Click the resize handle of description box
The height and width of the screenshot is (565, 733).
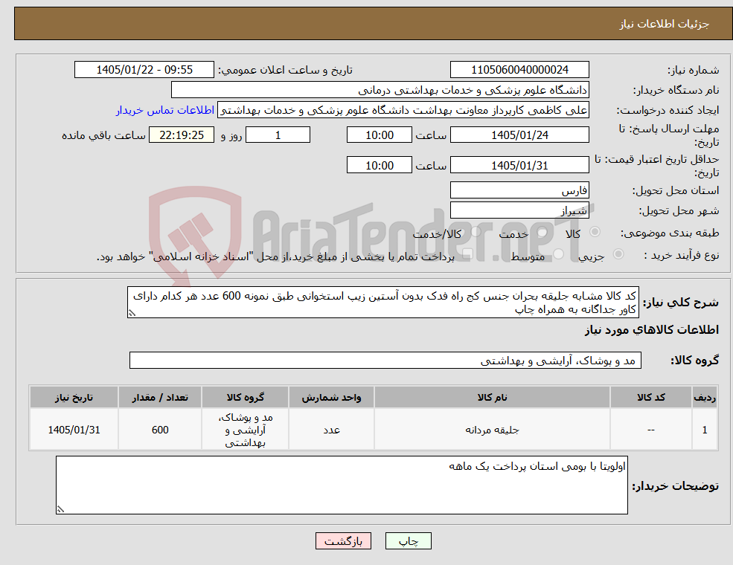[x=132, y=313]
